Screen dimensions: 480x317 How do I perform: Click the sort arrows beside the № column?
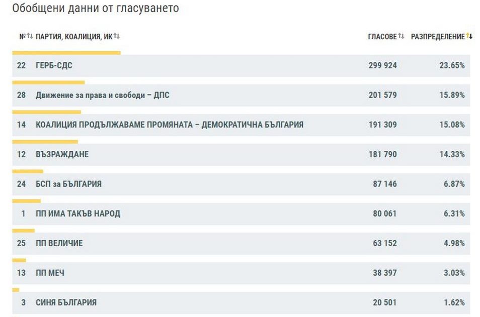point(30,37)
